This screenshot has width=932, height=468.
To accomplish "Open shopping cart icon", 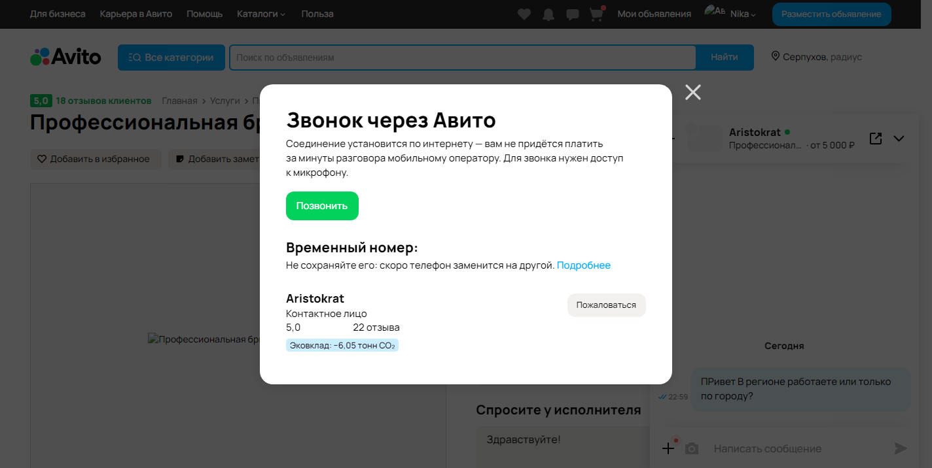I will [x=596, y=14].
